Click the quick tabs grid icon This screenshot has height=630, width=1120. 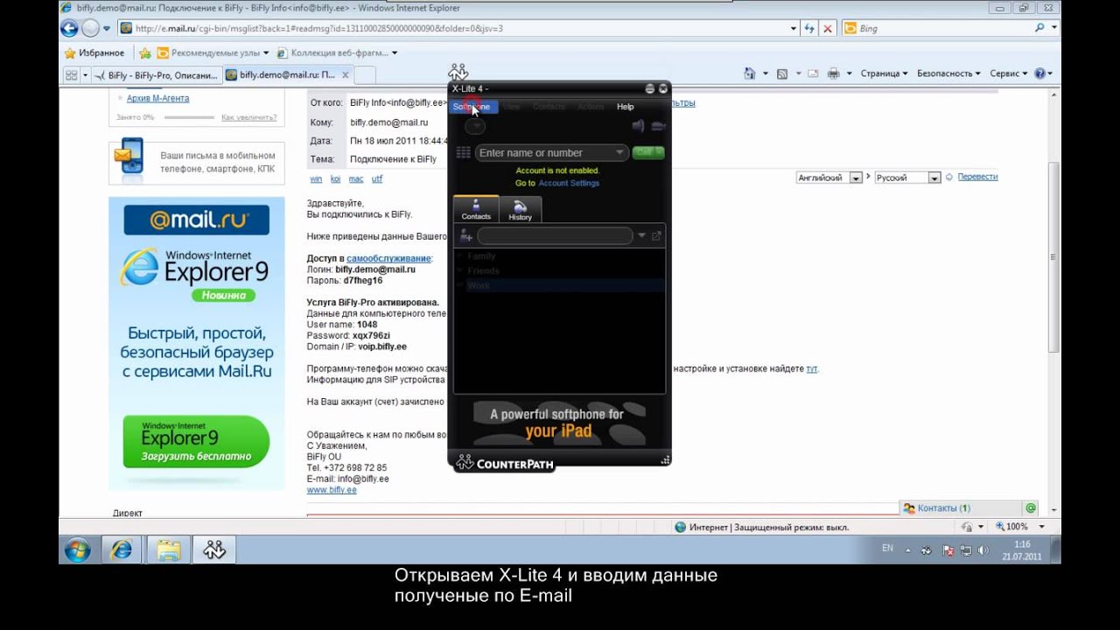point(71,75)
